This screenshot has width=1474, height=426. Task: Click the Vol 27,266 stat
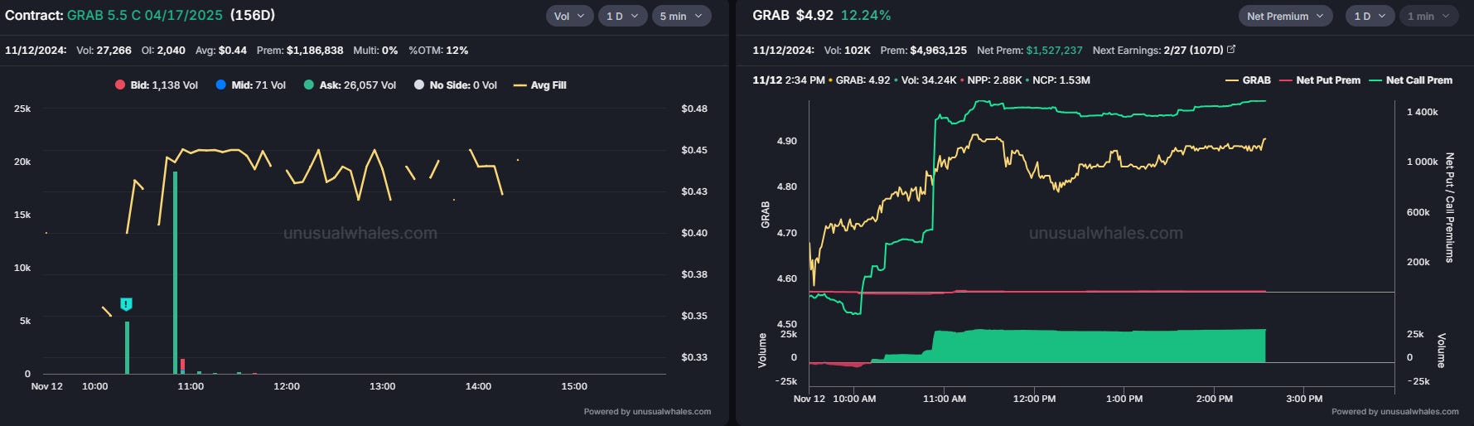click(x=104, y=51)
